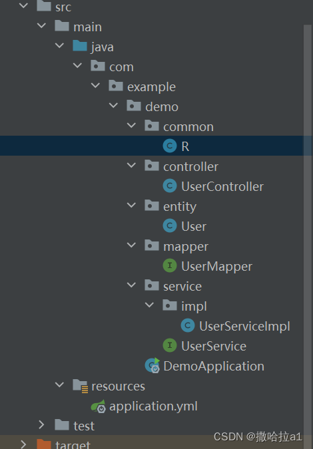This screenshot has width=313, height=449.
Task: Open the UserMapper file name
Action: tap(216, 267)
